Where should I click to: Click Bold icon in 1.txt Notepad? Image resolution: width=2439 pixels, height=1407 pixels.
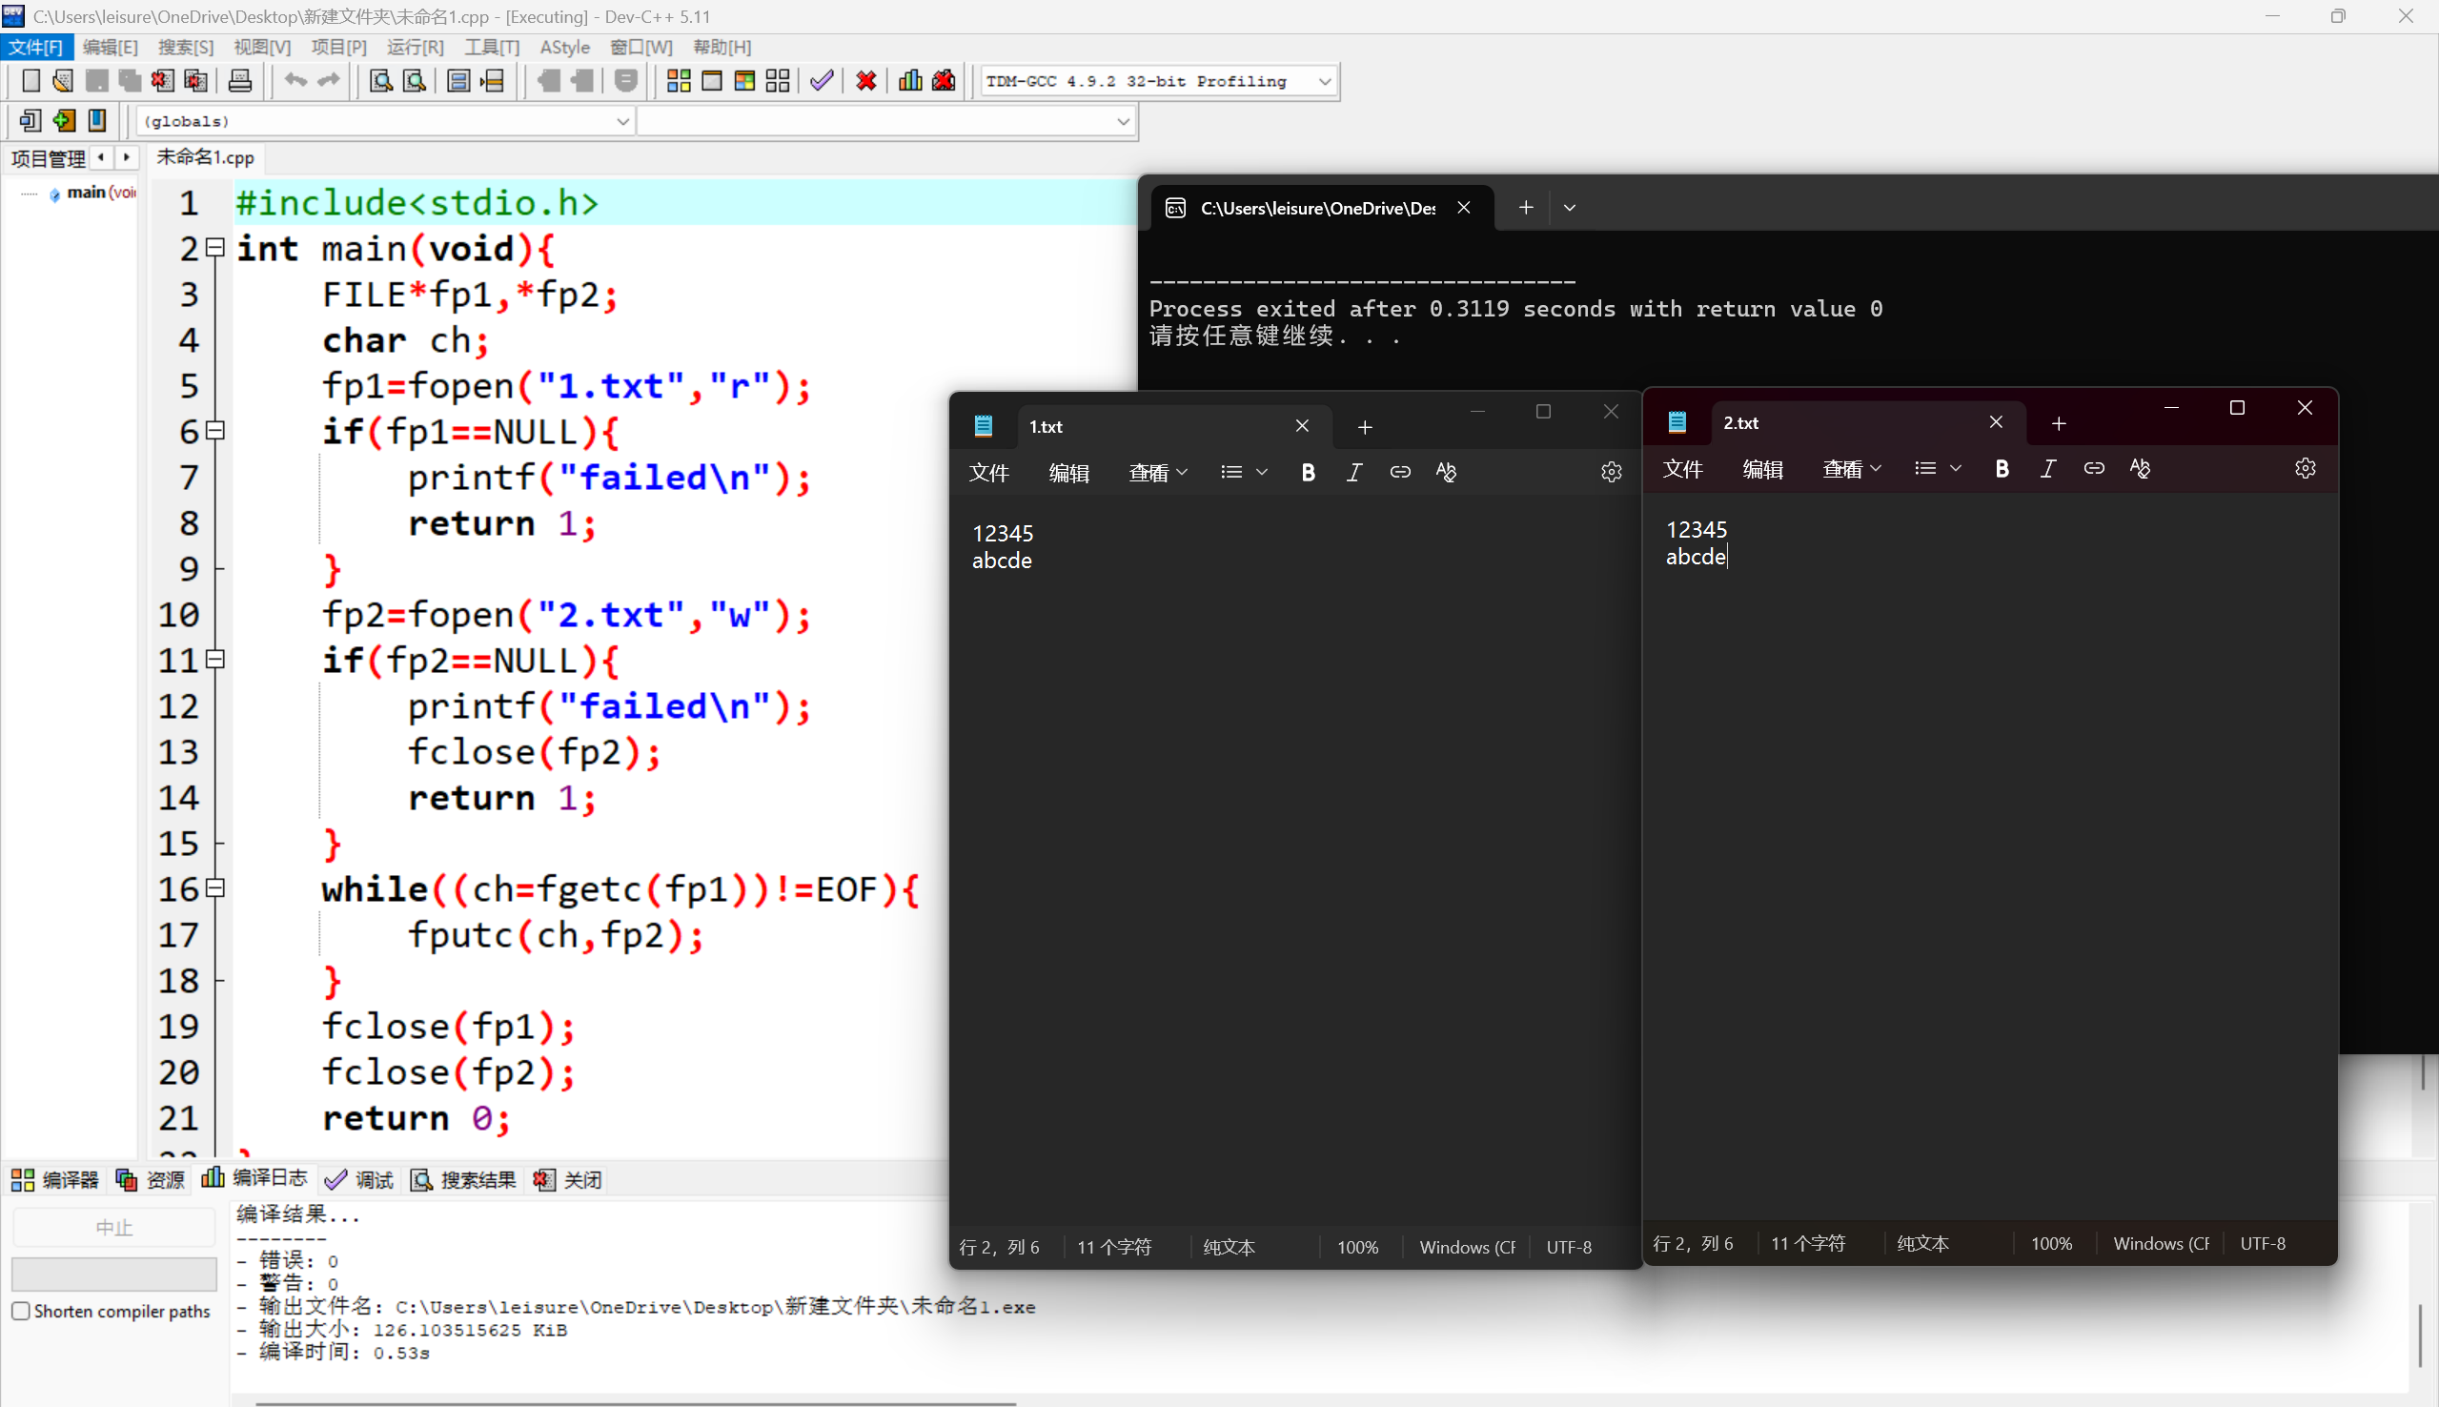1308,473
